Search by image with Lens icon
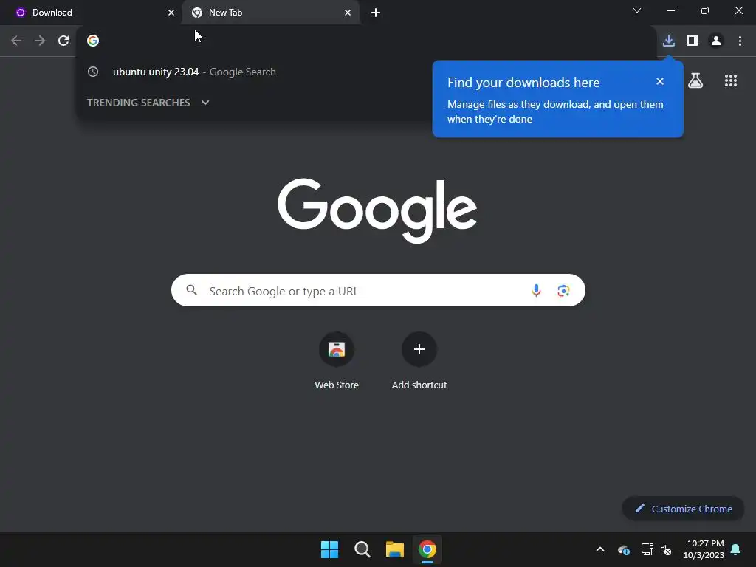This screenshot has width=756, height=567. pyautogui.click(x=563, y=290)
